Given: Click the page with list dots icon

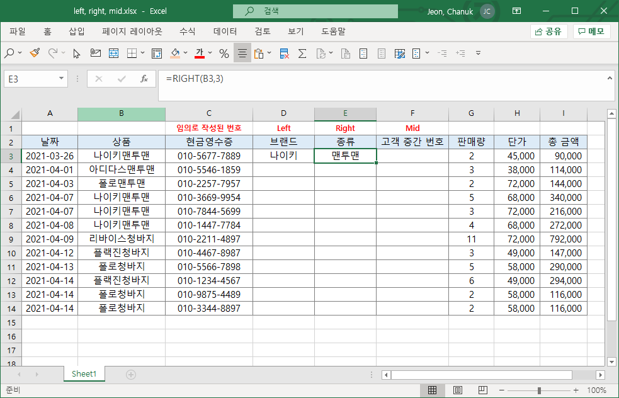Looking at the screenshot, I should pos(416,54).
